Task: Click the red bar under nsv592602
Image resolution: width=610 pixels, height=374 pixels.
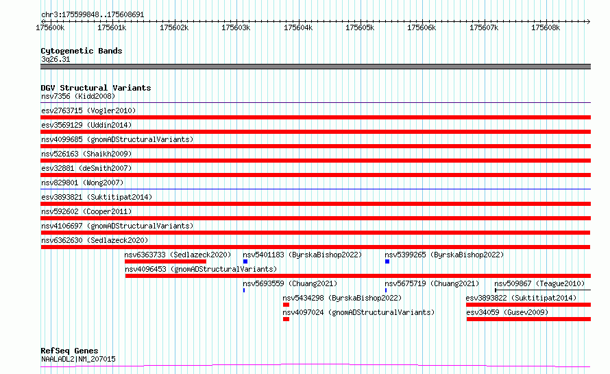Action: click(x=315, y=218)
